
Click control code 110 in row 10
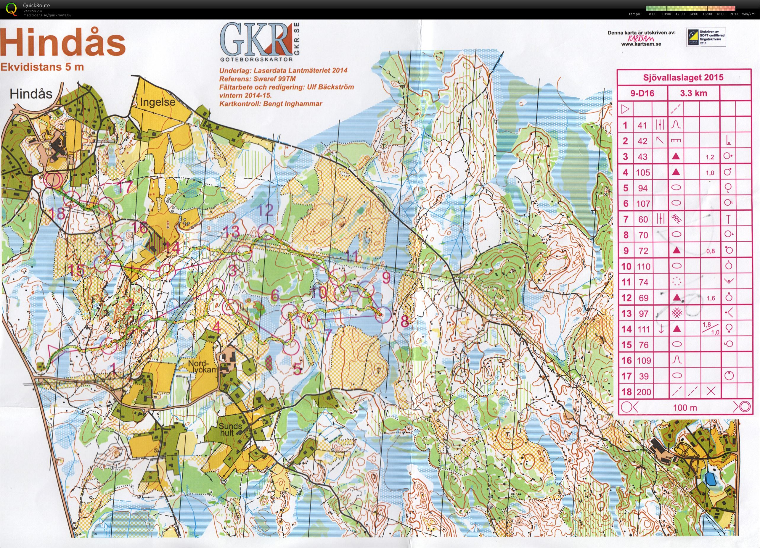click(x=643, y=267)
